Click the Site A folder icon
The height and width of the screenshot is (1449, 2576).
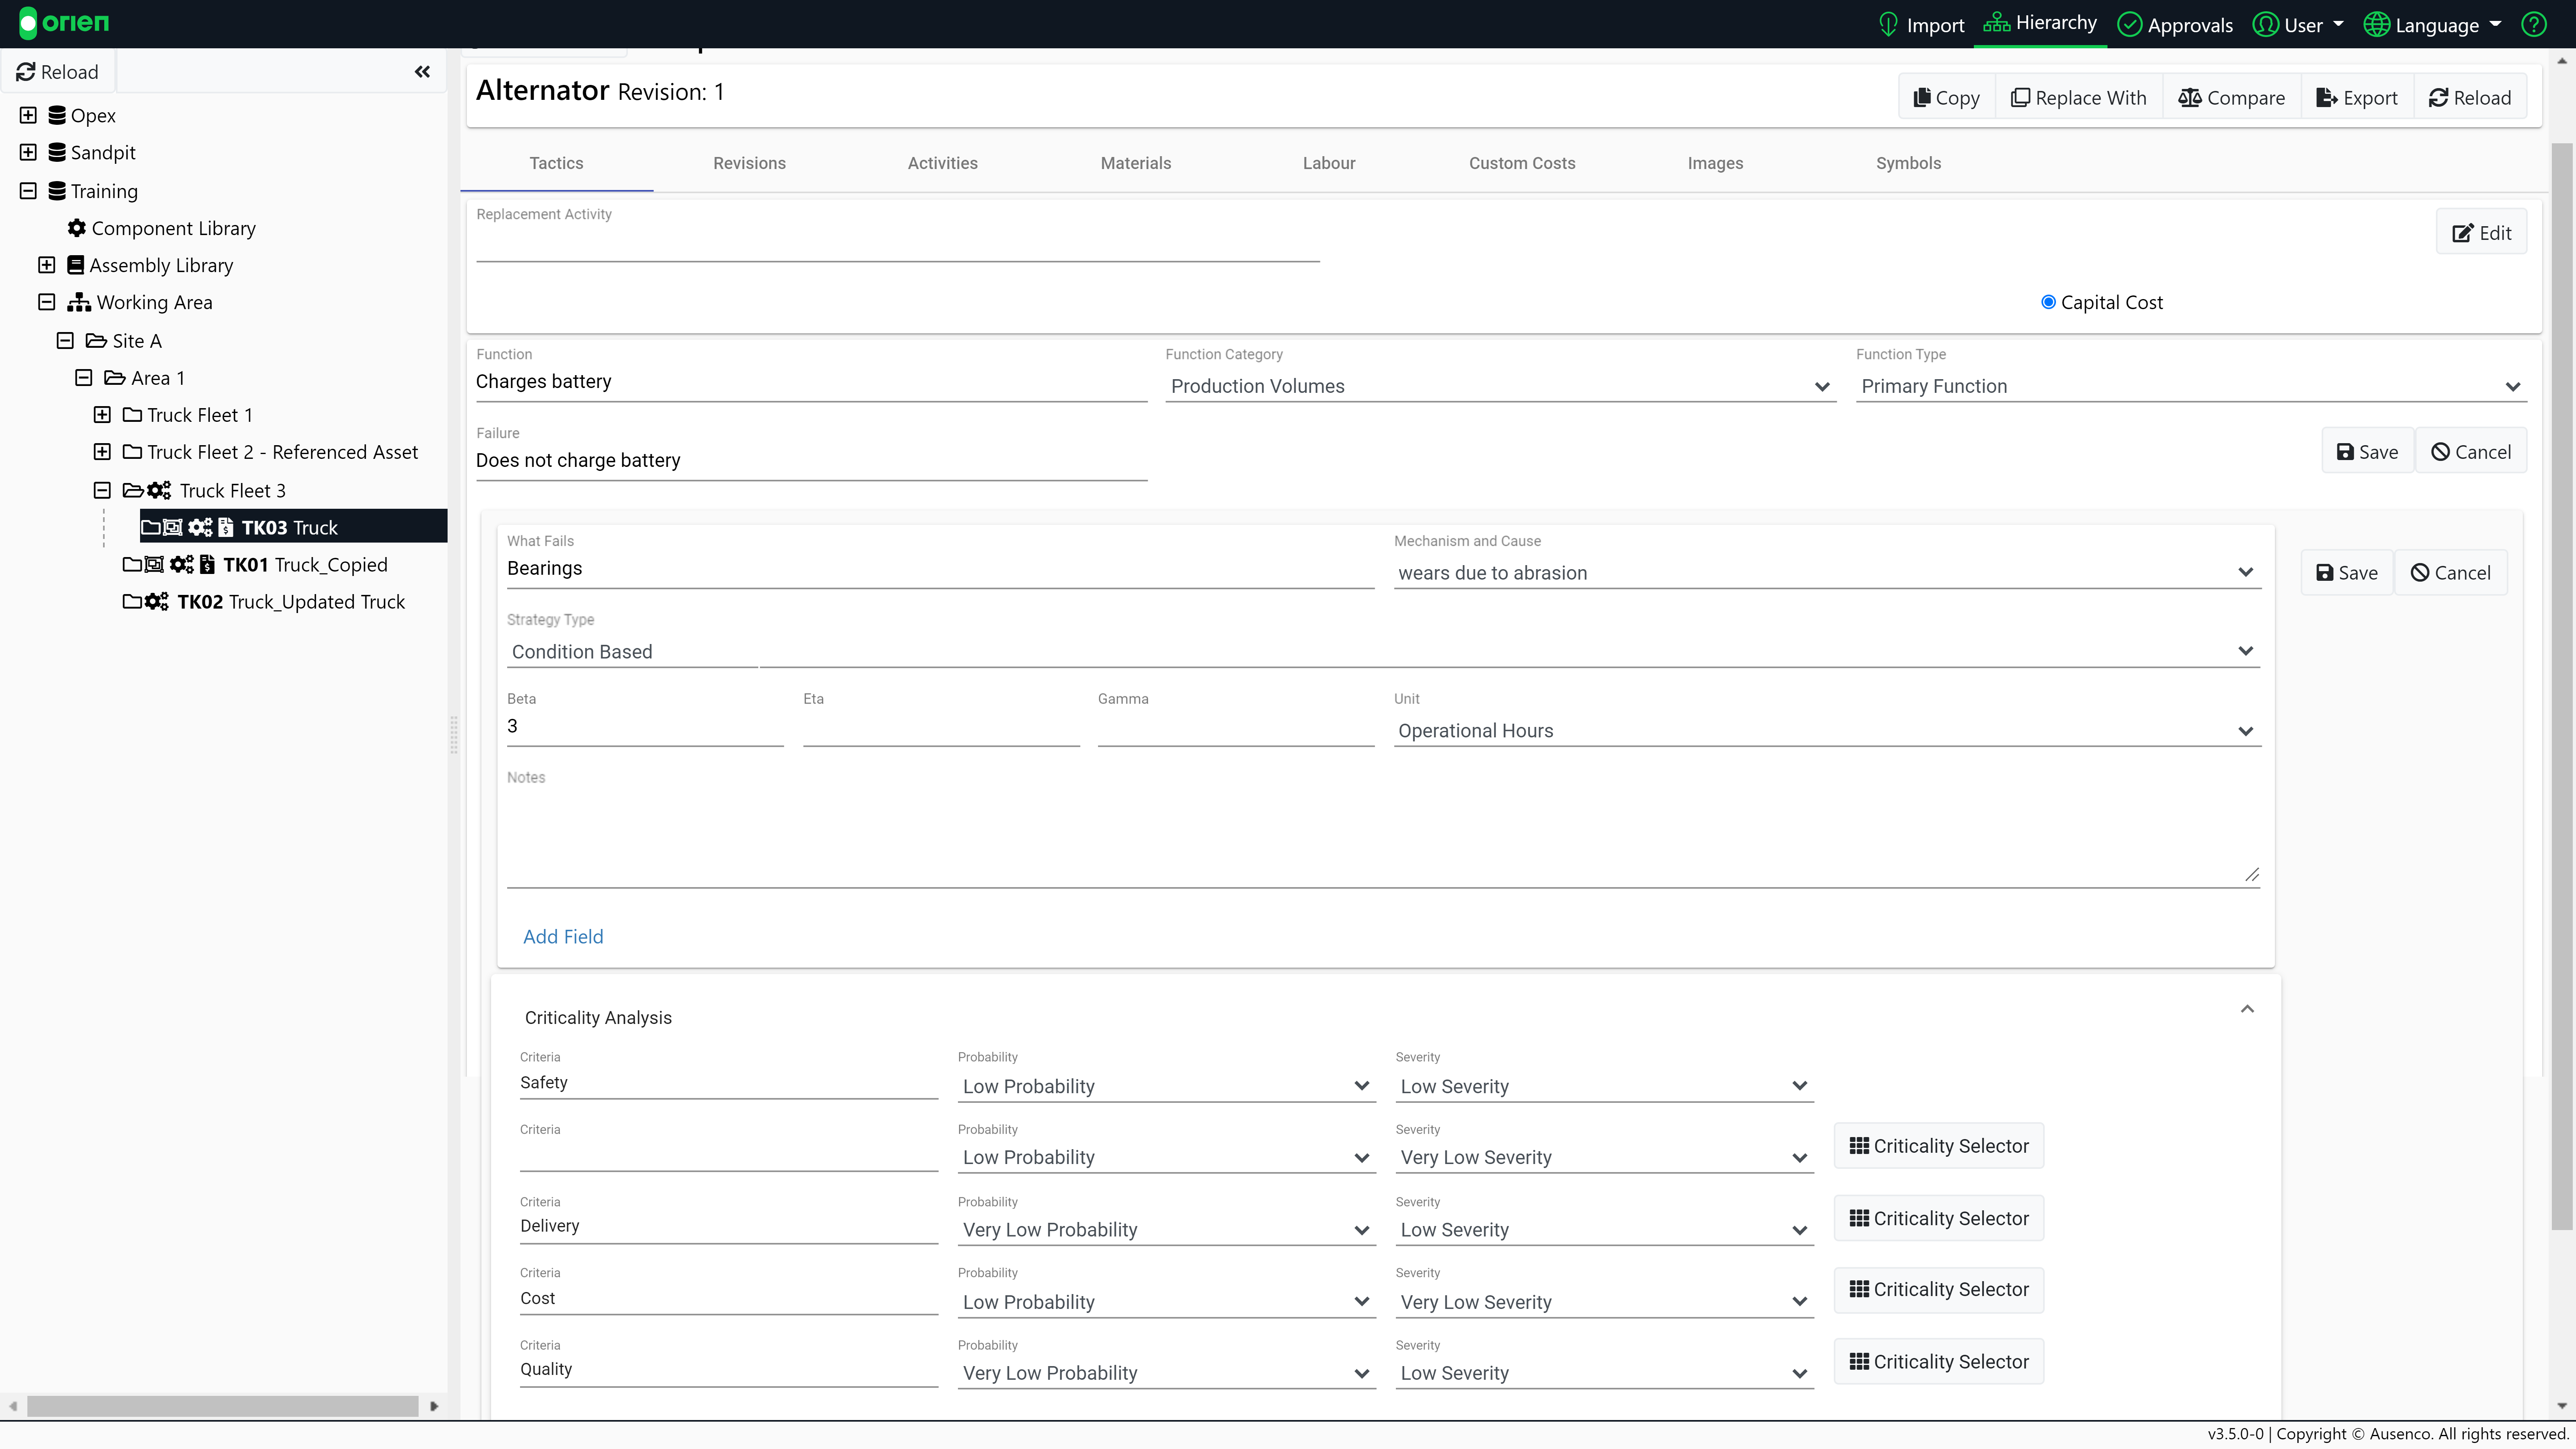pyautogui.click(x=96, y=340)
